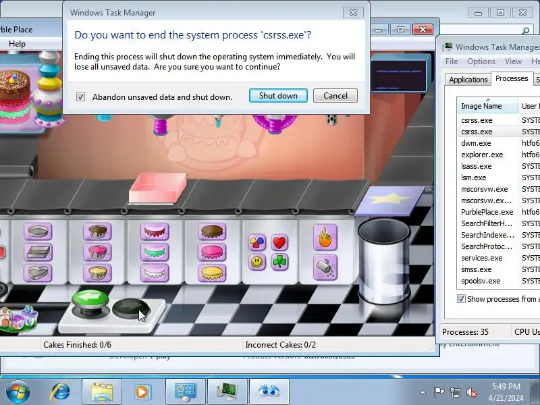The width and height of the screenshot is (540, 405).
Task: Select the dwm.exe process row
Action: (x=499, y=143)
